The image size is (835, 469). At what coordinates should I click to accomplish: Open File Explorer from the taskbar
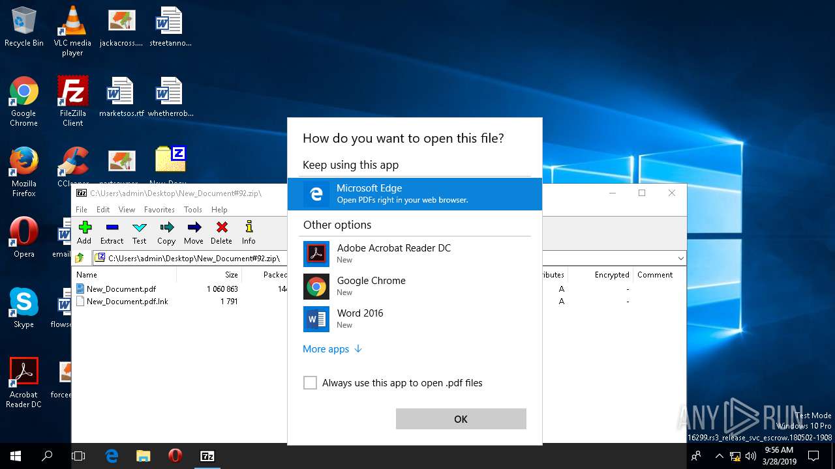(x=143, y=456)
